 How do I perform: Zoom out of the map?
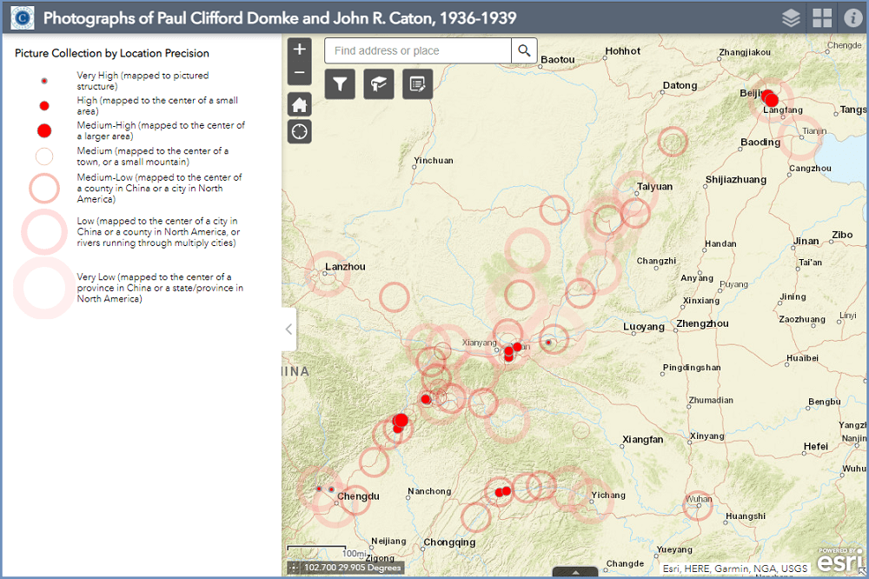point(299,73)
